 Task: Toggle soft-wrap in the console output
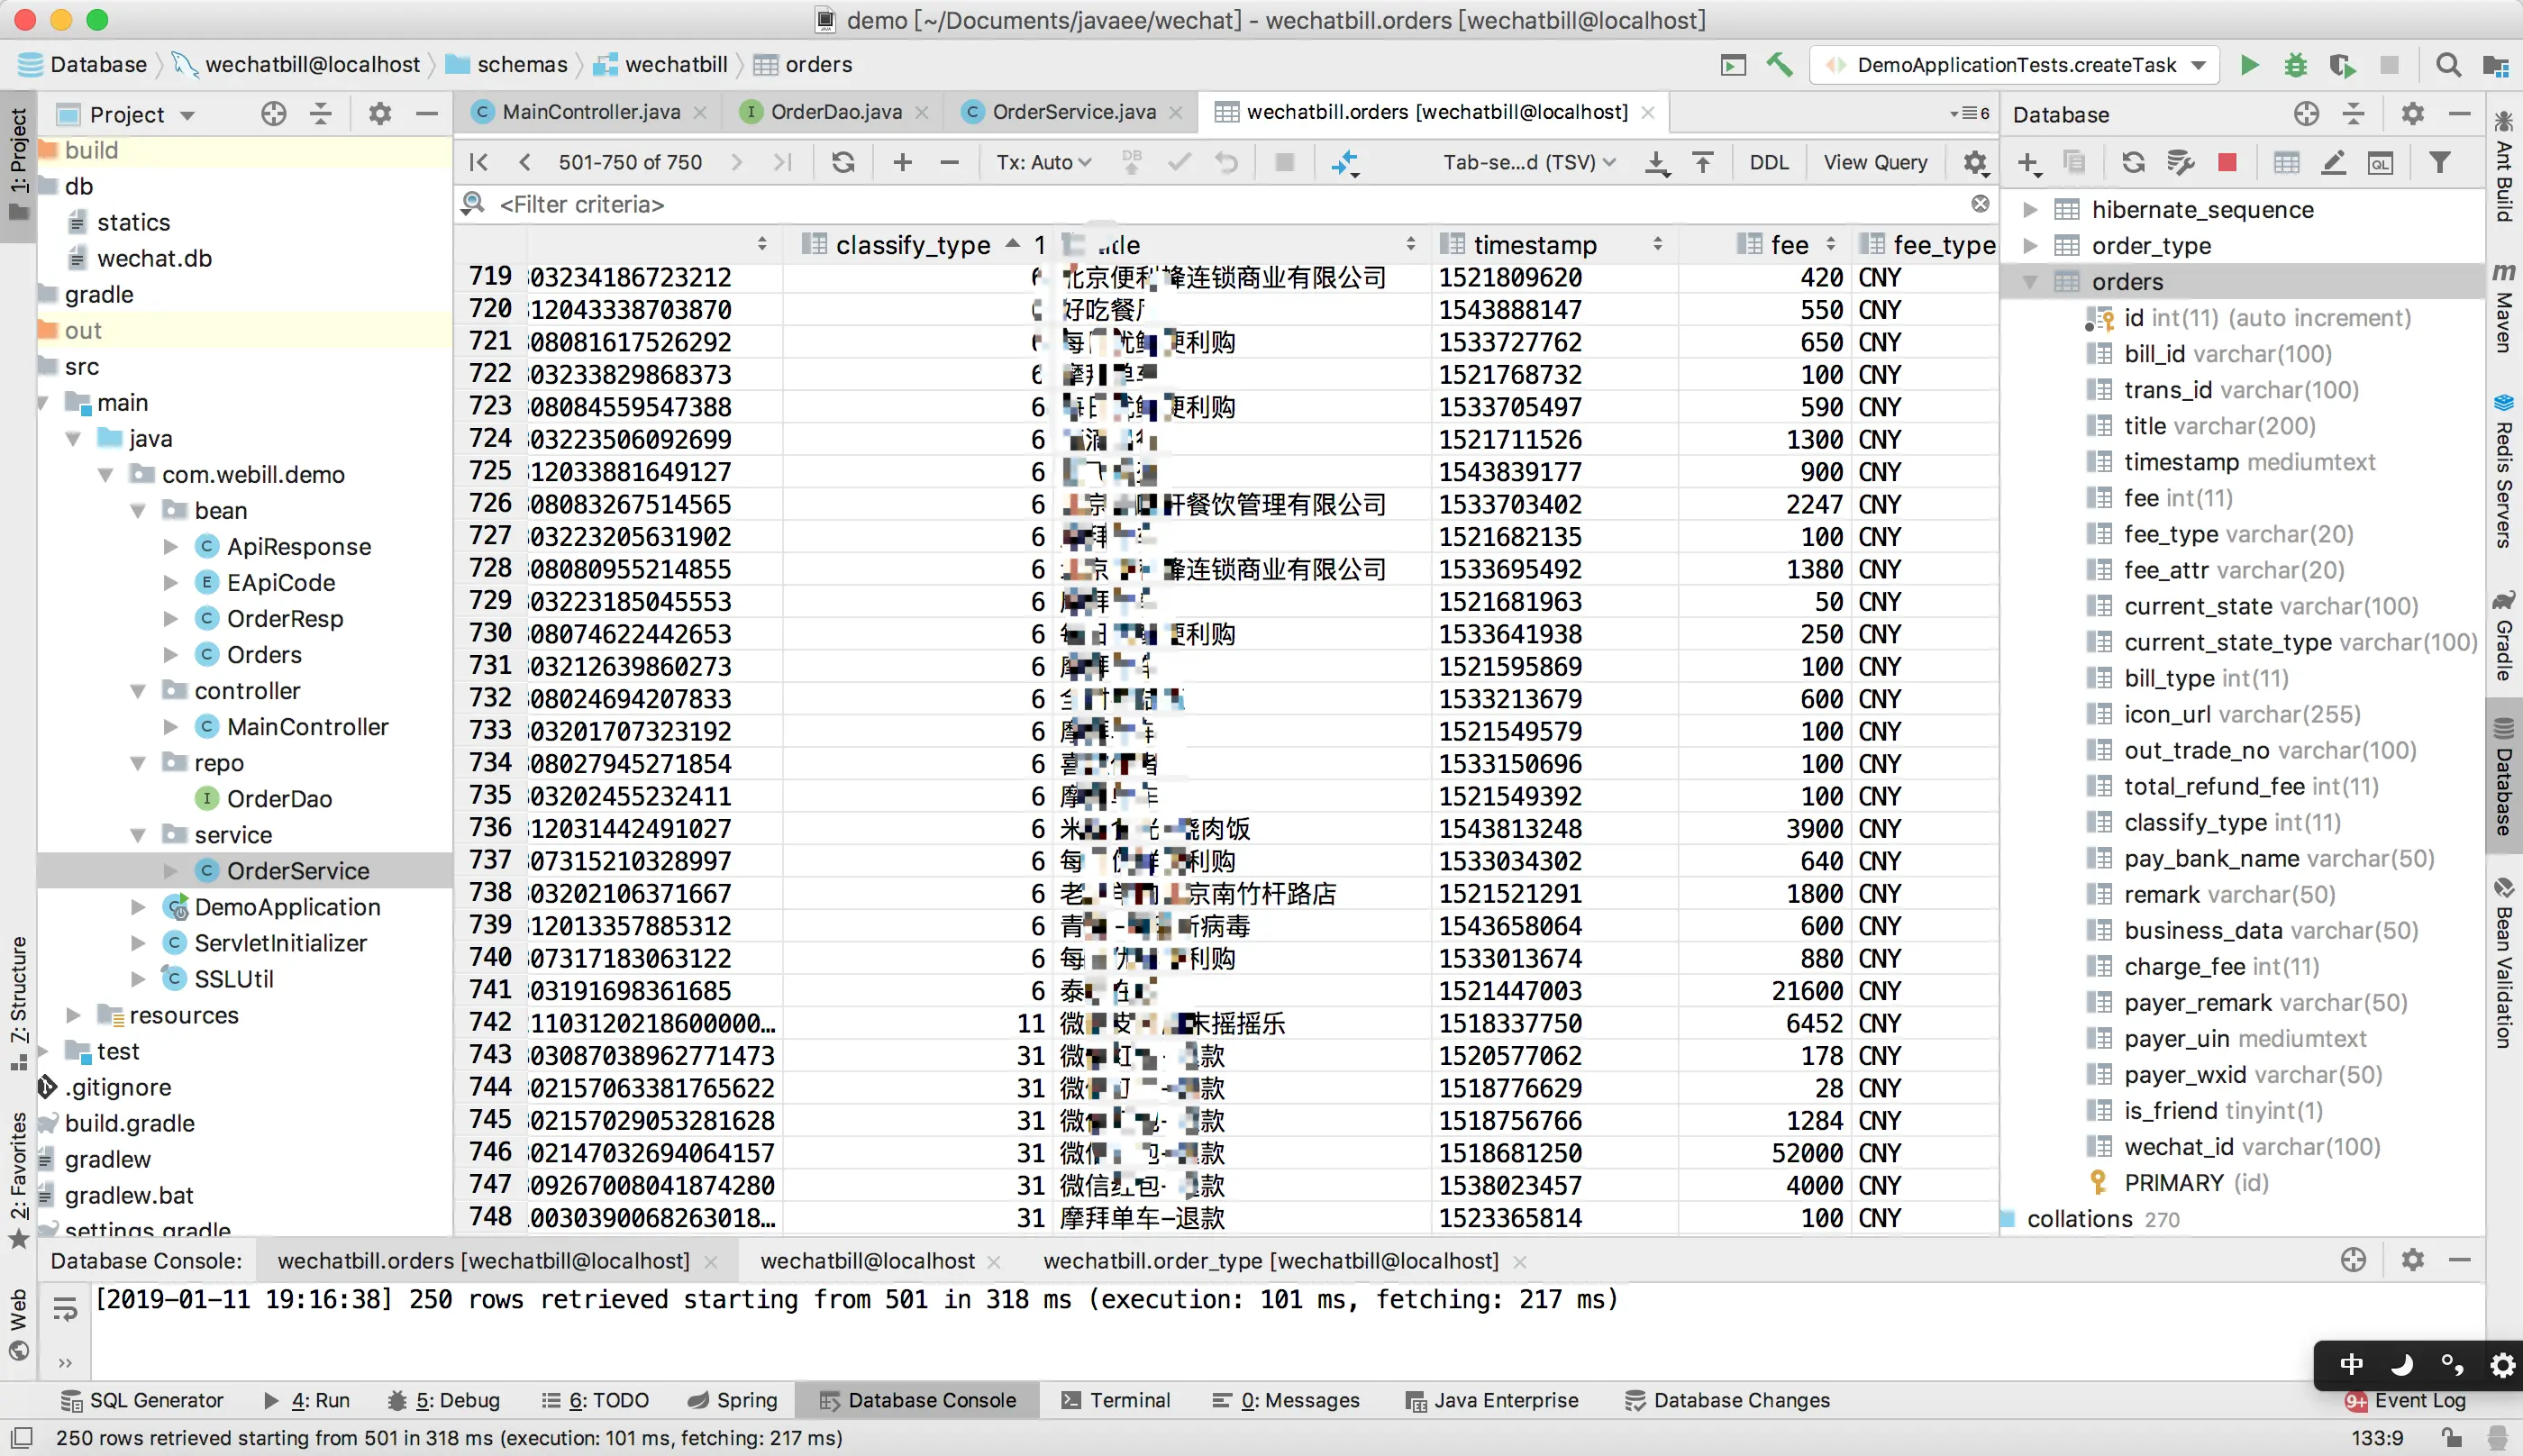pyautogui.click(x=65, y=1310)
